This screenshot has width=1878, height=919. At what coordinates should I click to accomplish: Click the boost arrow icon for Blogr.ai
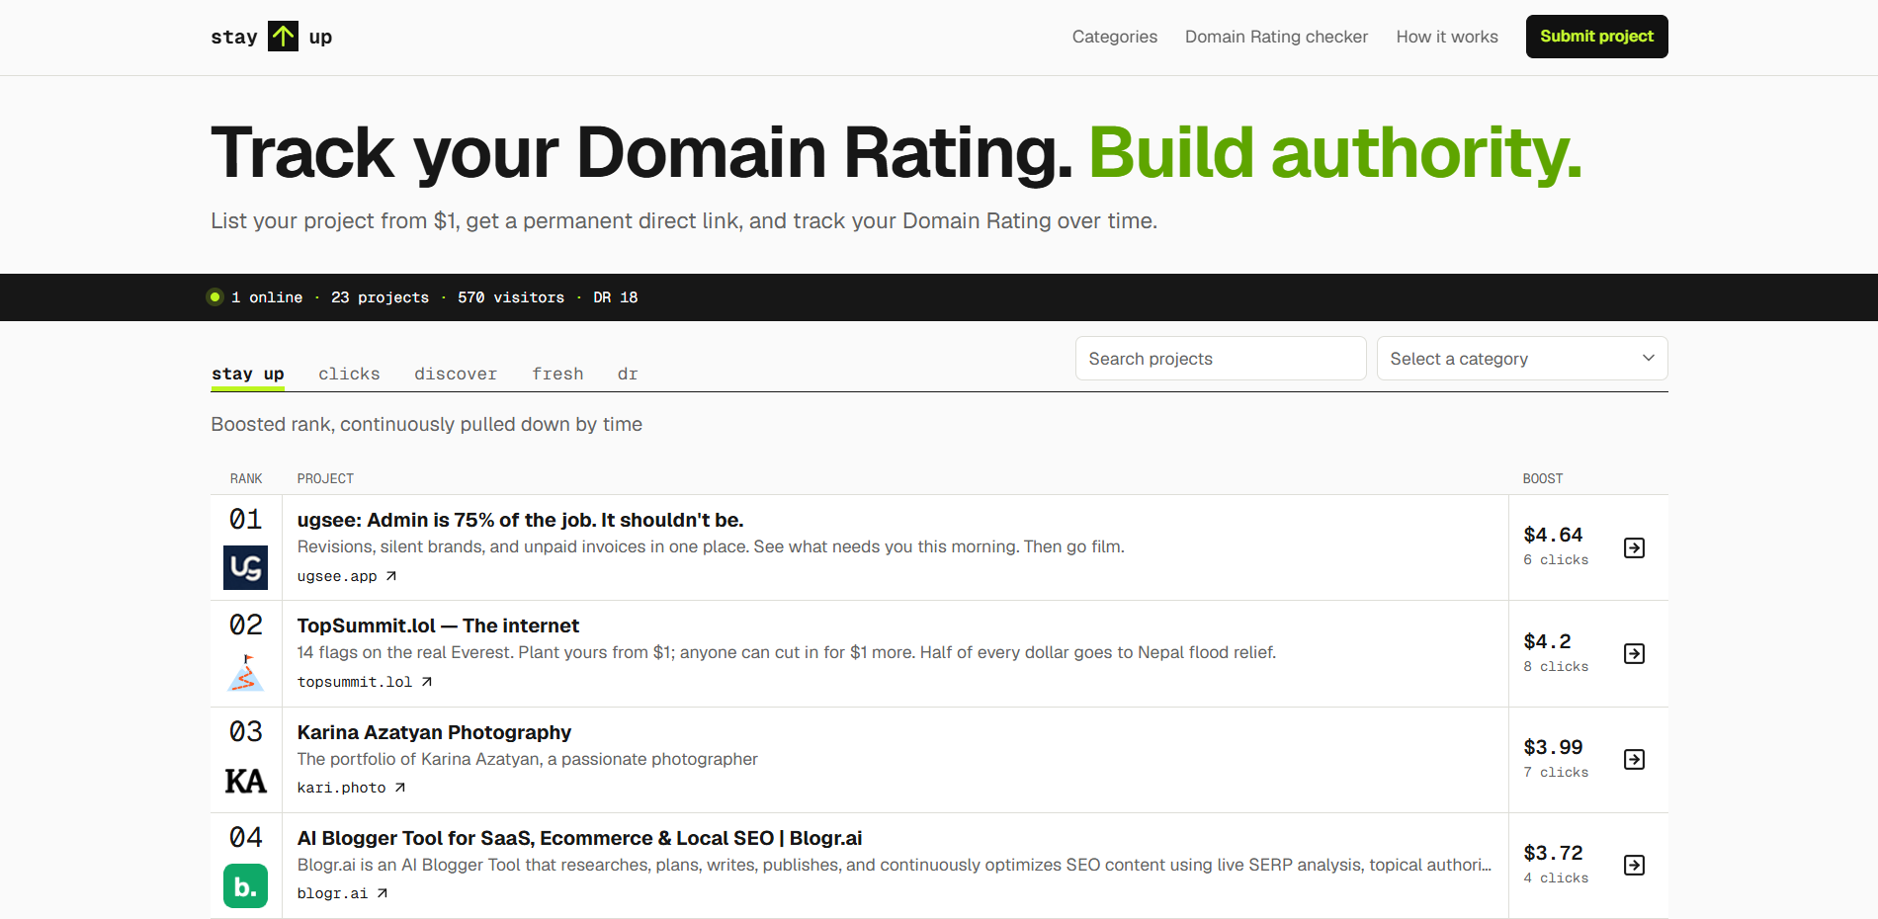click(x=1635, y=865)
